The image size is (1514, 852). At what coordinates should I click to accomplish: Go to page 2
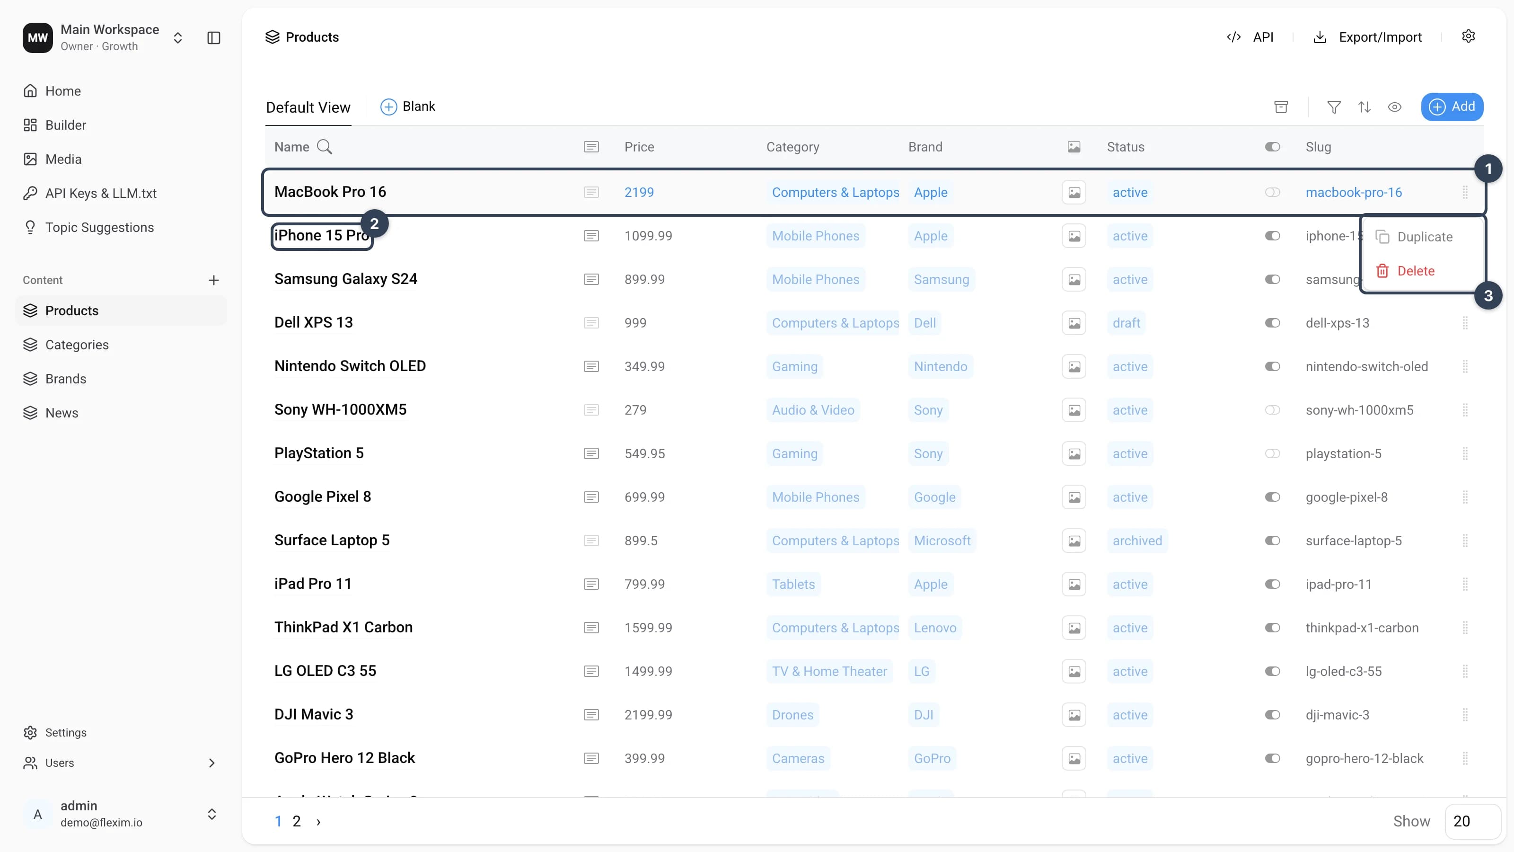pos(297,821)
